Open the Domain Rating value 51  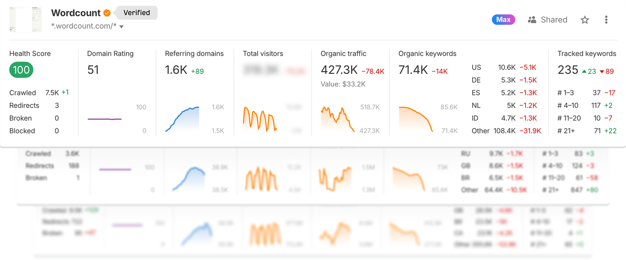(93, 70)
